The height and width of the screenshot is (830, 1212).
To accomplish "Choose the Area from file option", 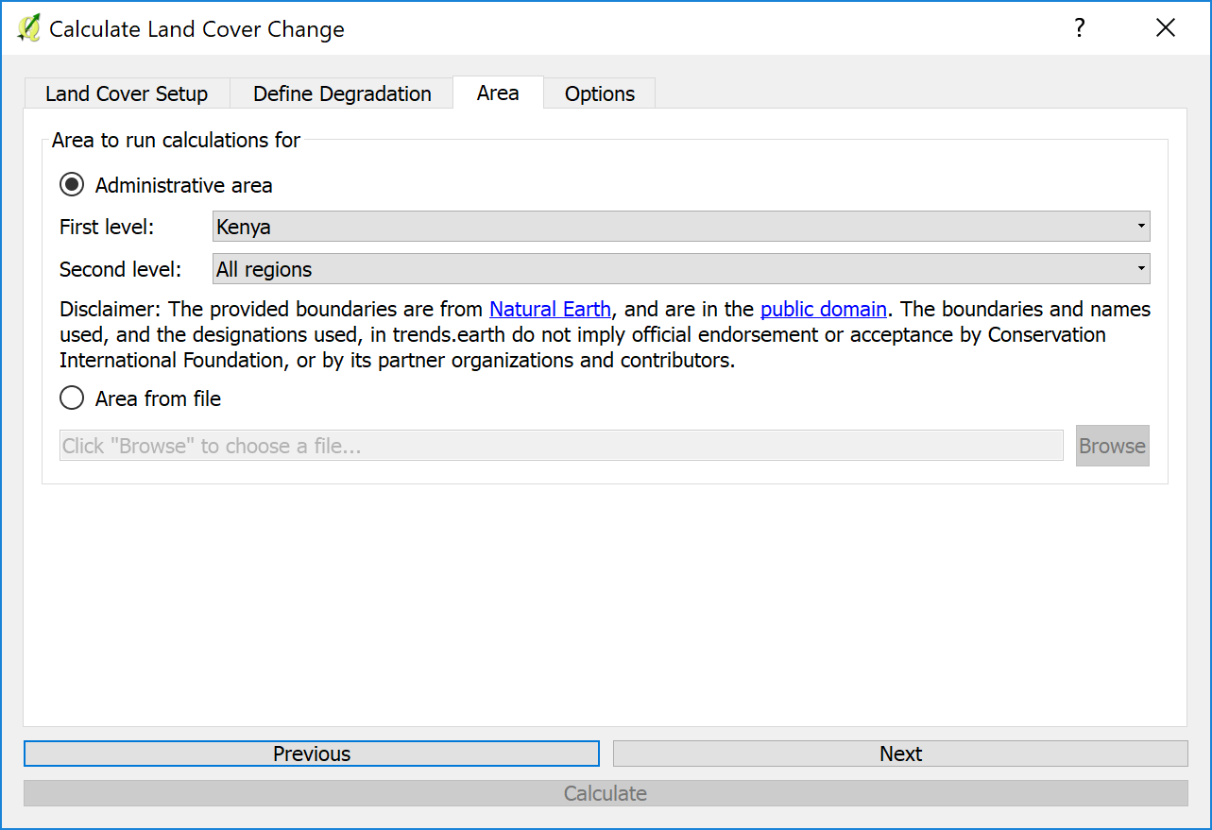I will pos(72,398).
